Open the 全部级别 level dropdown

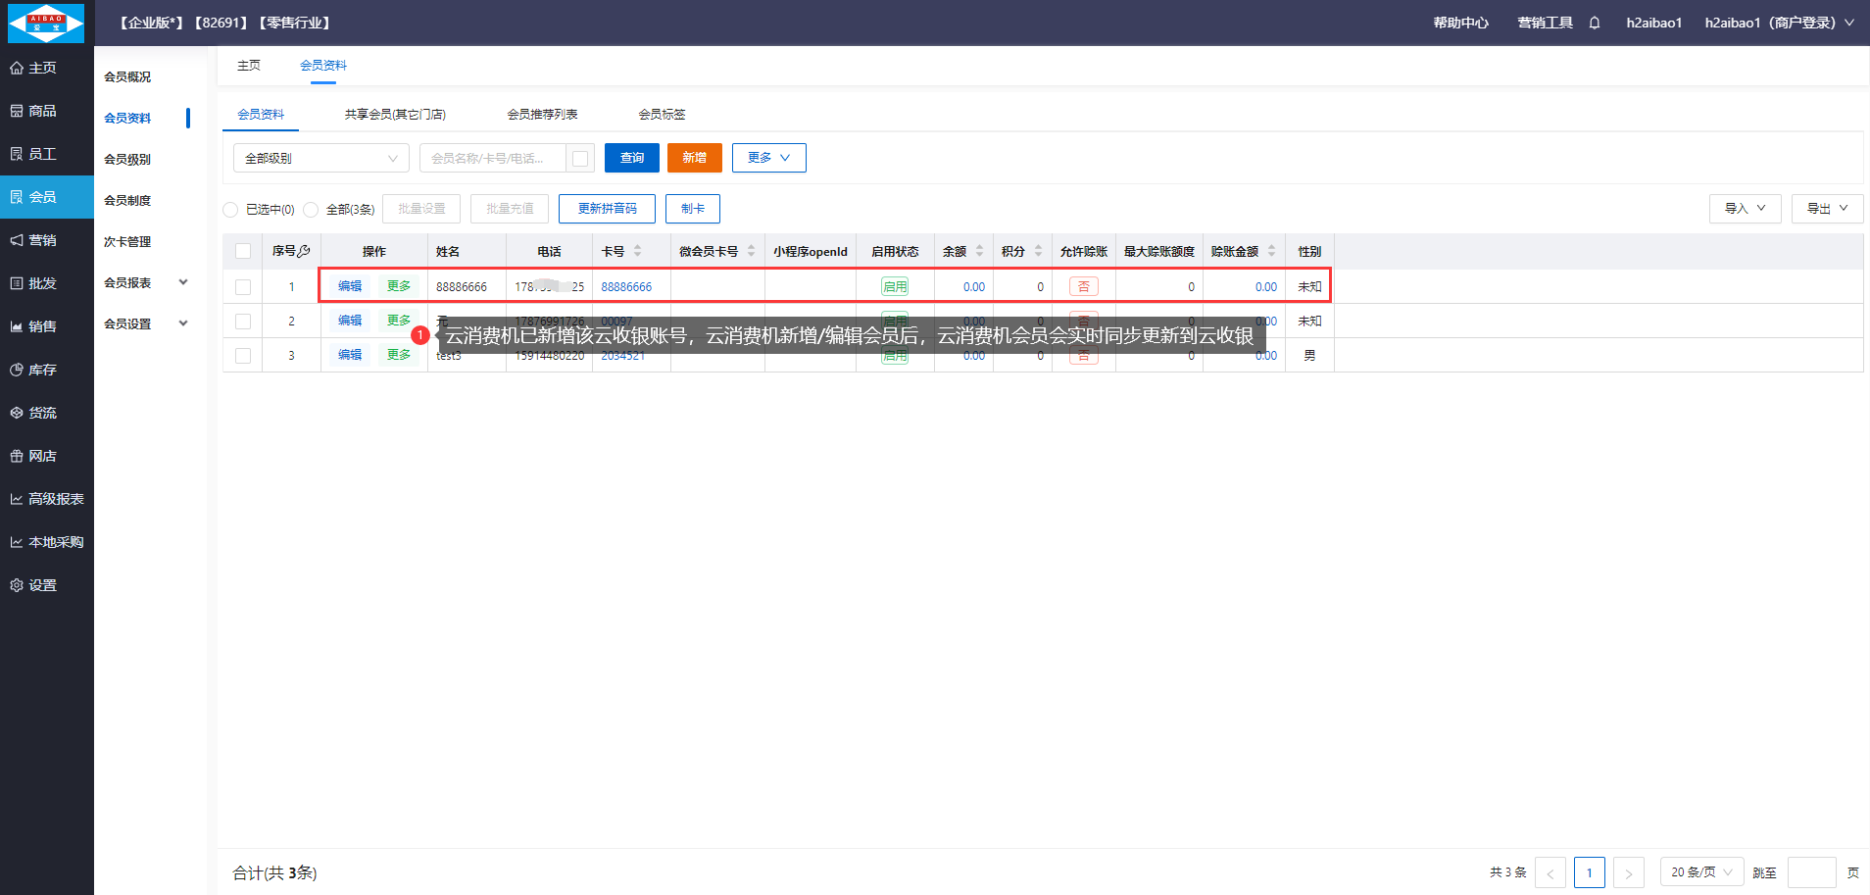click(x=320, y=158)
